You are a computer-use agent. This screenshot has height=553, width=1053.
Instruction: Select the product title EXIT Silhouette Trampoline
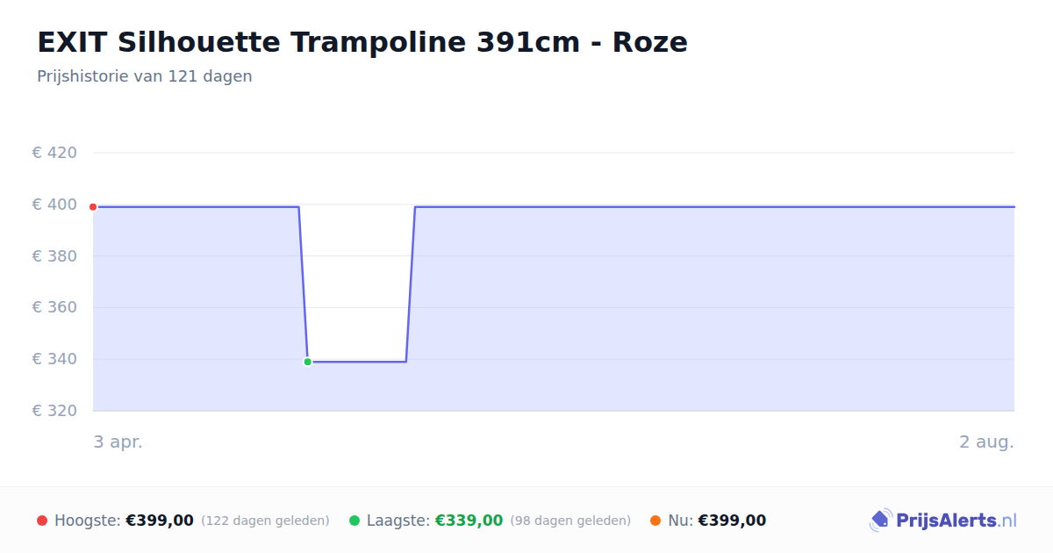(362, 42)
